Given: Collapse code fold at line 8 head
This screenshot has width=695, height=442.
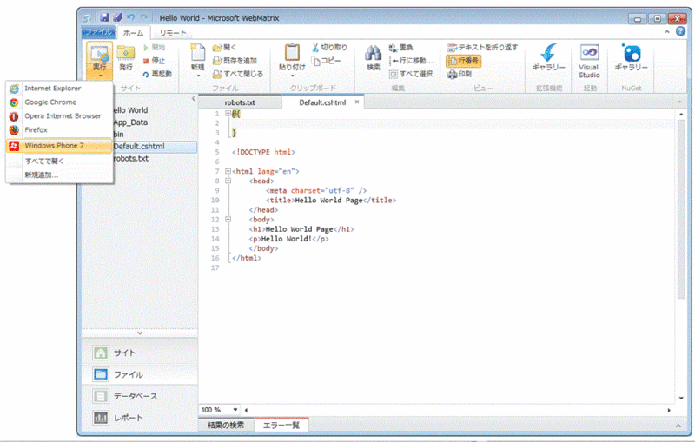Looking at the screenshot, I should click(228, 181).
